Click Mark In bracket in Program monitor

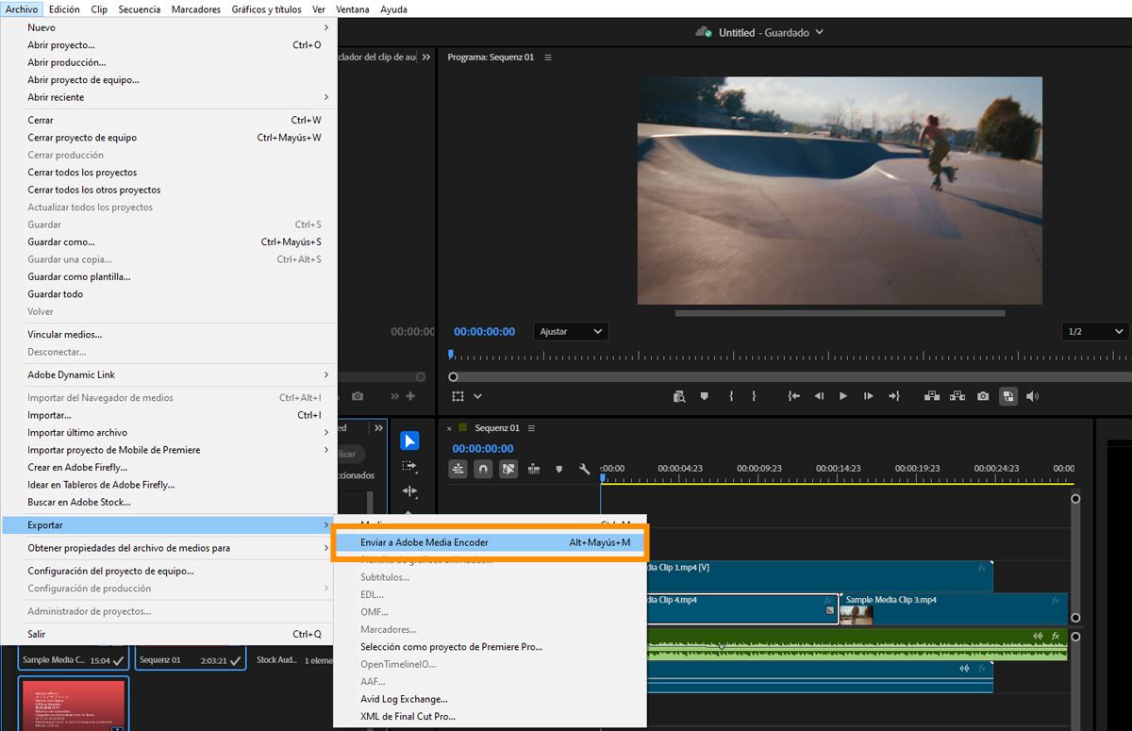(731, 397)
